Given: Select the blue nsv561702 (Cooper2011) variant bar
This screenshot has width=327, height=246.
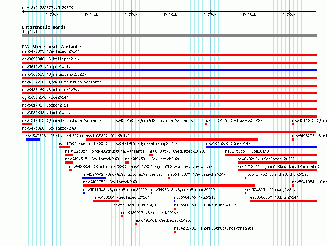Looking at the screenshot, I should click(x=169, y=70).
